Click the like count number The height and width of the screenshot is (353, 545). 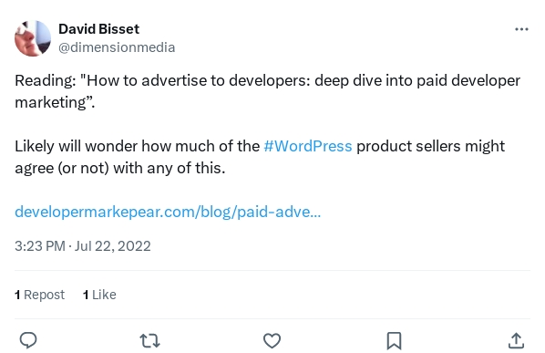tap(86, 295)
